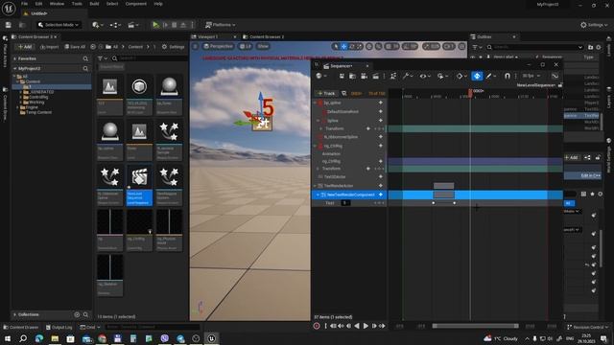Open the Lit view mode menu in the viewport
Viewport: 614px width, 345px height.
[x=246, y=47]
